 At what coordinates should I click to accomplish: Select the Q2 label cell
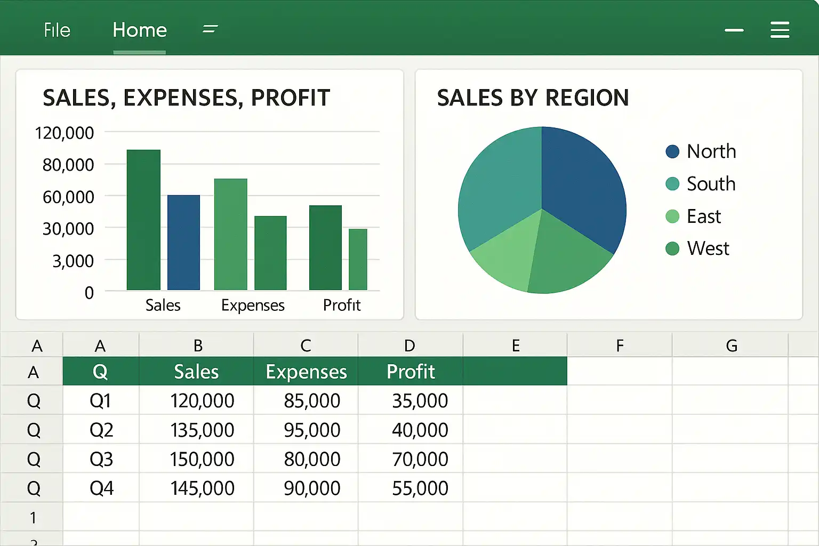click(x=101, y=430)
